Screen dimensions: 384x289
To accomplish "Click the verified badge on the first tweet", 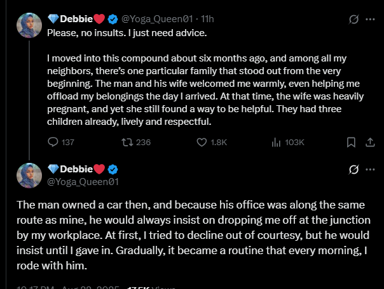I will point(113,19).
